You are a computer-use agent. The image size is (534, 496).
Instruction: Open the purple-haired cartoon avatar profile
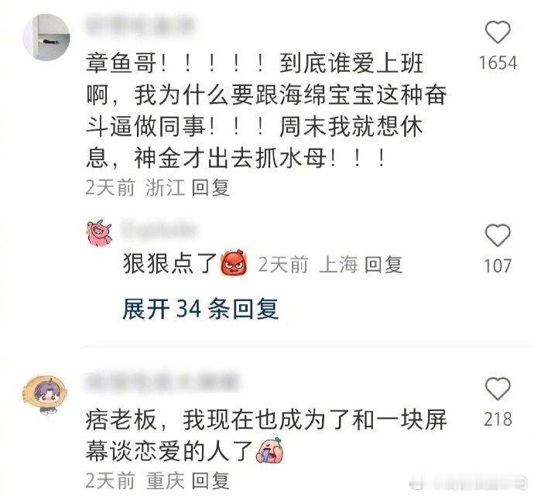pos(46,393)
